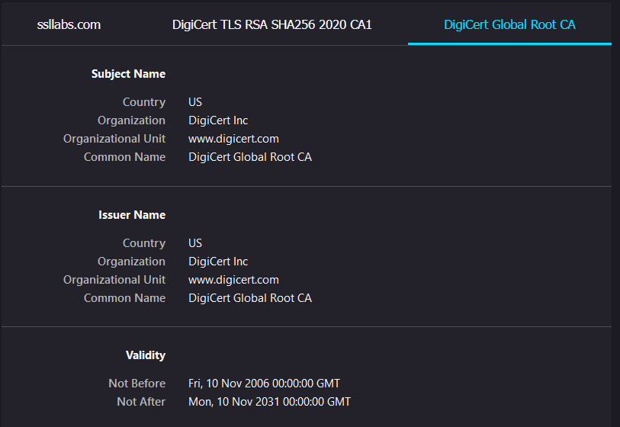Click Issuer Name organization value DigiCert Inc
This screenshot has width=620, height=427.
[218, 262]
